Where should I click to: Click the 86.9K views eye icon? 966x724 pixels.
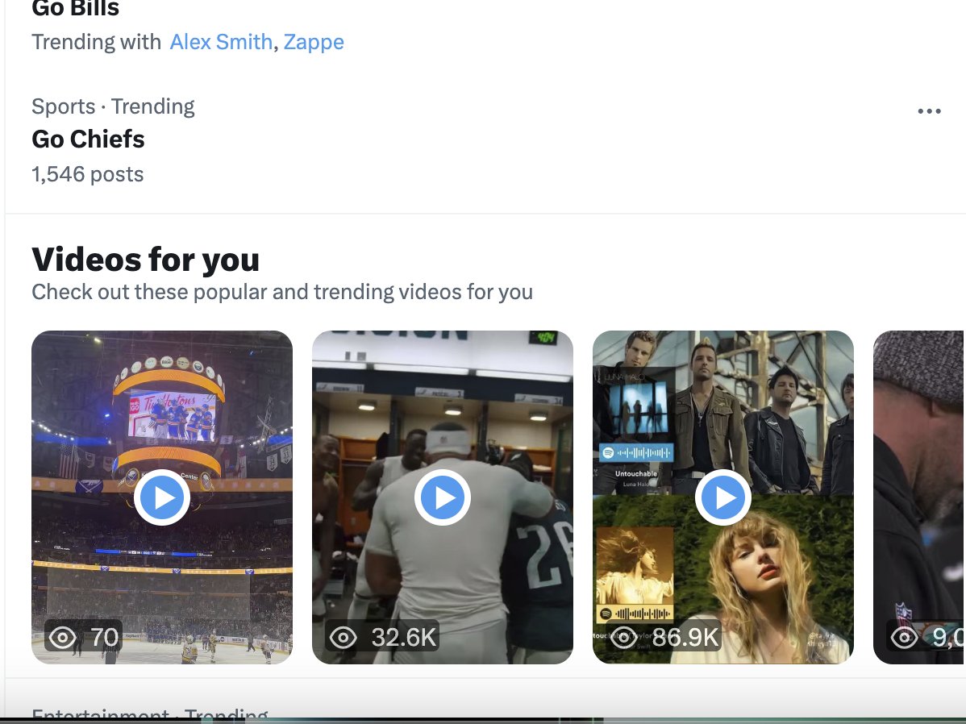[x=623, y=637]
